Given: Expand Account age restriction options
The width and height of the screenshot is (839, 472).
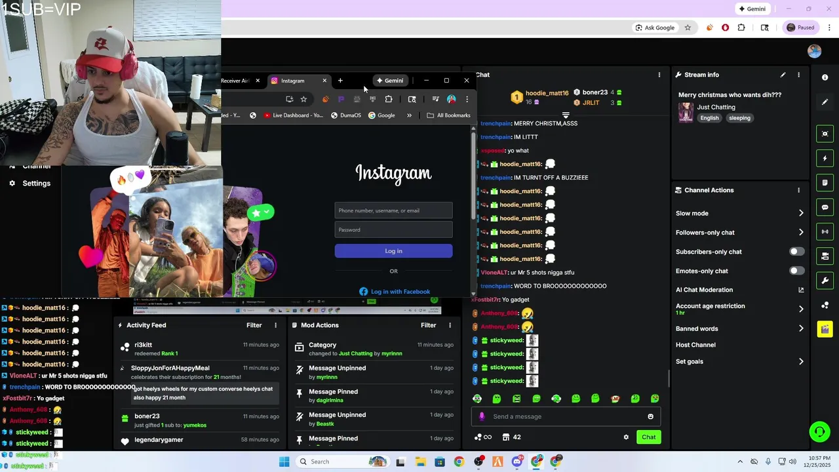Looking at the screenshot, I should [x=801, y=309].
